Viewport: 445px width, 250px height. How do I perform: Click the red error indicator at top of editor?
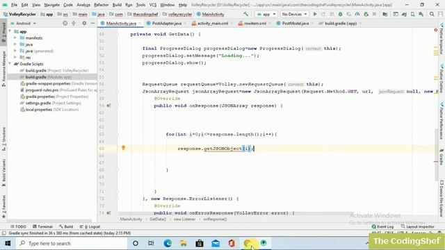point(436,30)
